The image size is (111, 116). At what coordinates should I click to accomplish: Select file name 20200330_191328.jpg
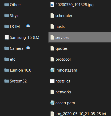coord(74,5)
